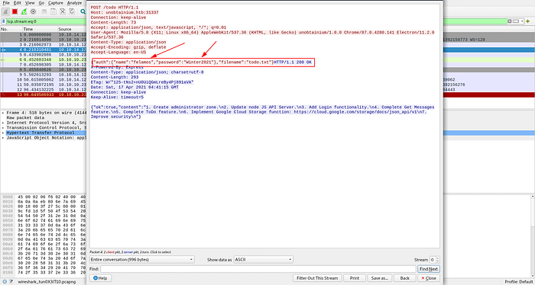
Task: Click the Keep-Alive: timeout=5 line
Action: point(116,98)
